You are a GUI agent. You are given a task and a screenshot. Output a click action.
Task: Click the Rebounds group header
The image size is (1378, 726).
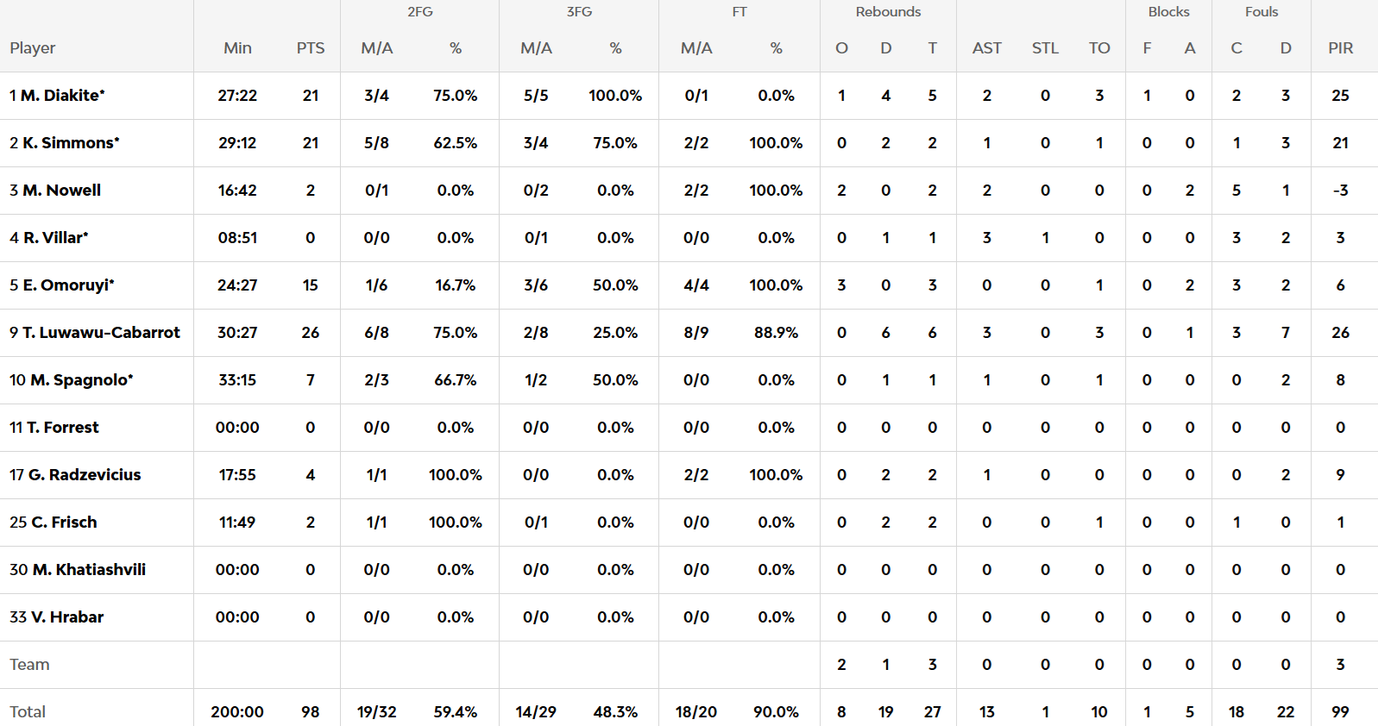[x=888, y=12]
